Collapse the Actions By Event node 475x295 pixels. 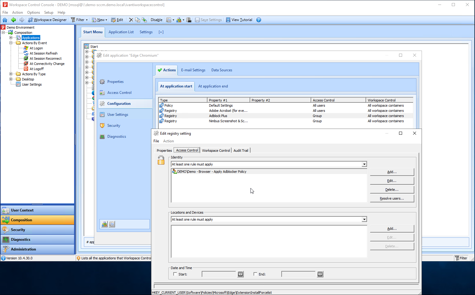click(x=11, y=43)
